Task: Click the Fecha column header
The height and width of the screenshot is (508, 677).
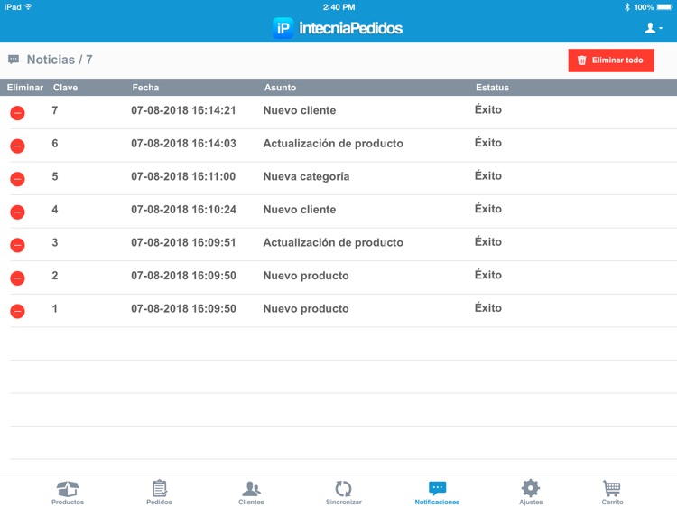Action: tap(145, 88)
